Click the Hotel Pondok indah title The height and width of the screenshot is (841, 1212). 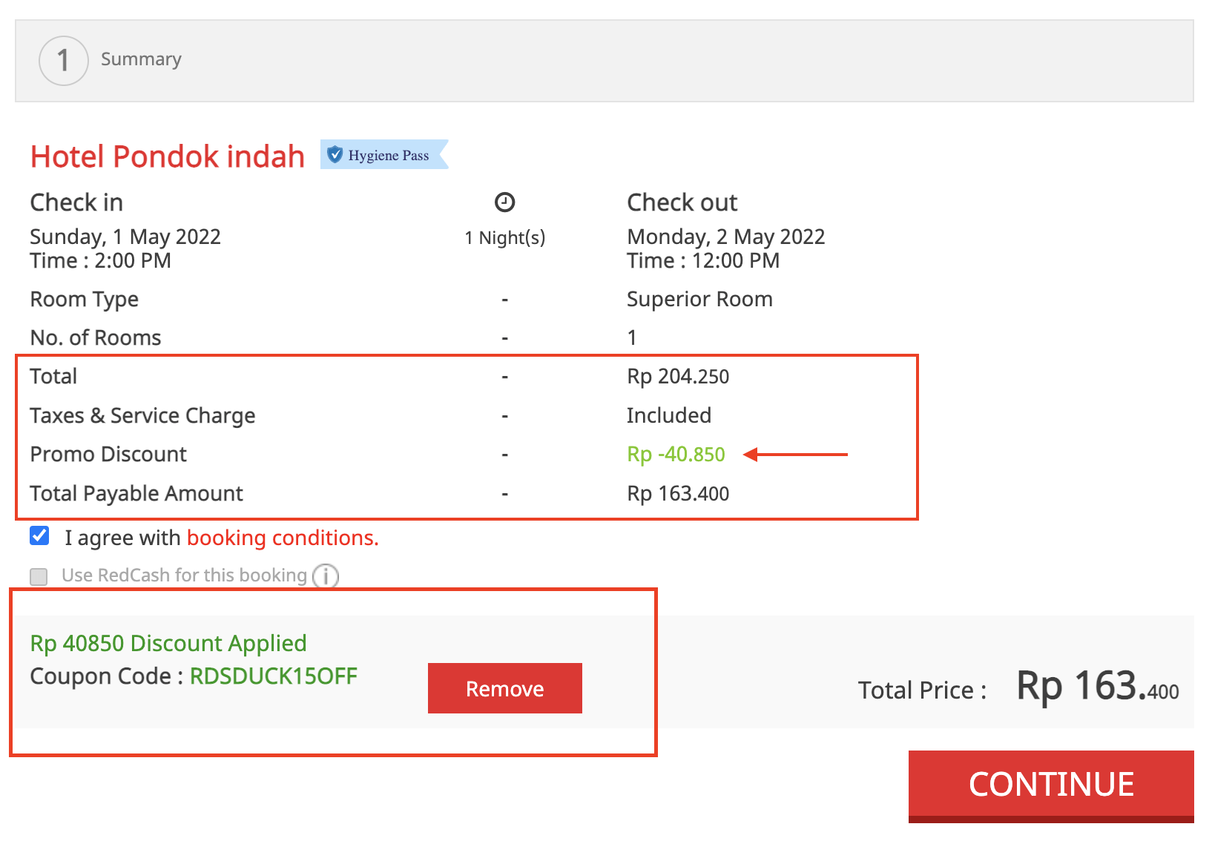(x=168, y=156)
